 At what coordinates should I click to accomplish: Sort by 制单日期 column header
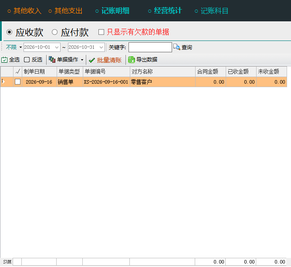click(x=39, y=71)
